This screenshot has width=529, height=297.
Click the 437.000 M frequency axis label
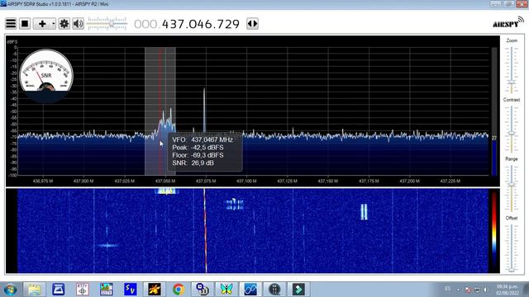click(83, 181)
